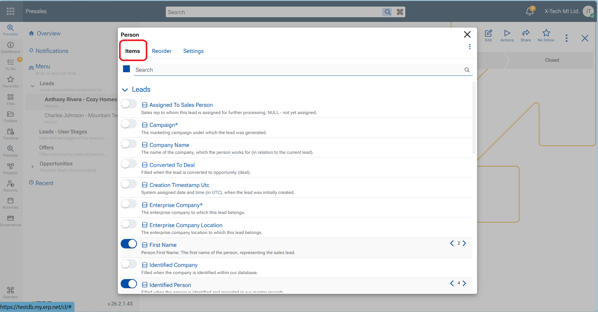Image resolution: width=598 pixels, height=312 pixels.
Task: Increase First Name position arrow
Action: tap(464, 243)
